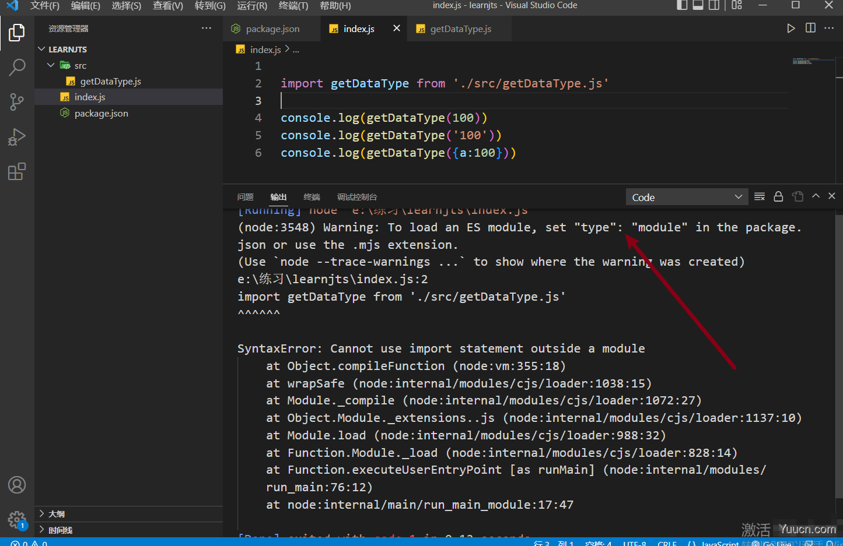
Task: Click the run_main_module:17:47 stack trace line
Action: [420, 505]
